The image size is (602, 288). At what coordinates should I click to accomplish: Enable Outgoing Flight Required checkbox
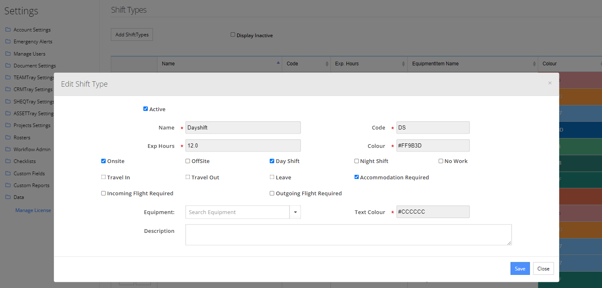tap(272, 193)
